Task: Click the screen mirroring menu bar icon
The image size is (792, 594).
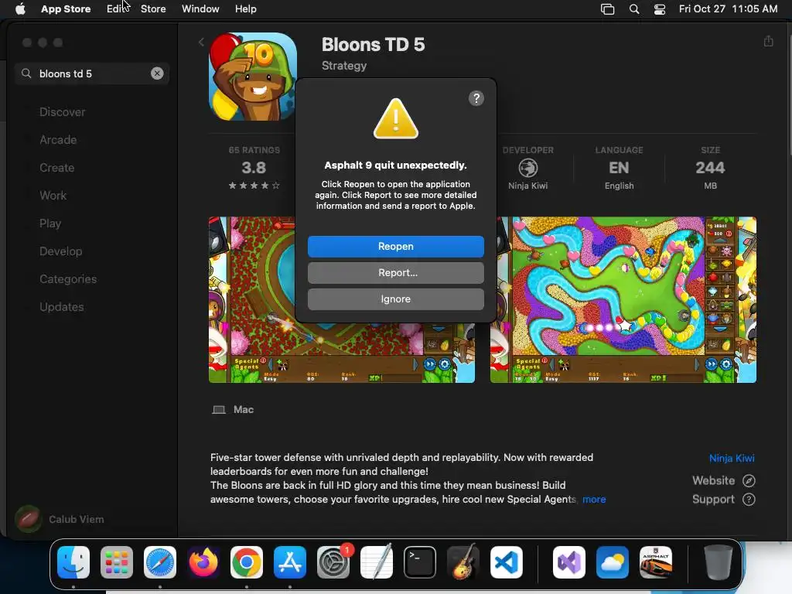Action: pyautogui.click(x=607, y=9)
